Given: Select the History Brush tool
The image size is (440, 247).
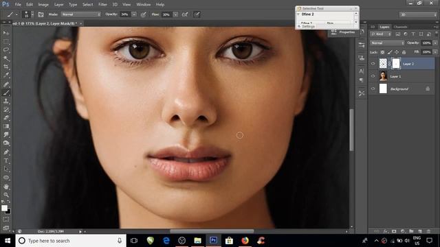Looking at the screenshot, I should click(6, 109).
